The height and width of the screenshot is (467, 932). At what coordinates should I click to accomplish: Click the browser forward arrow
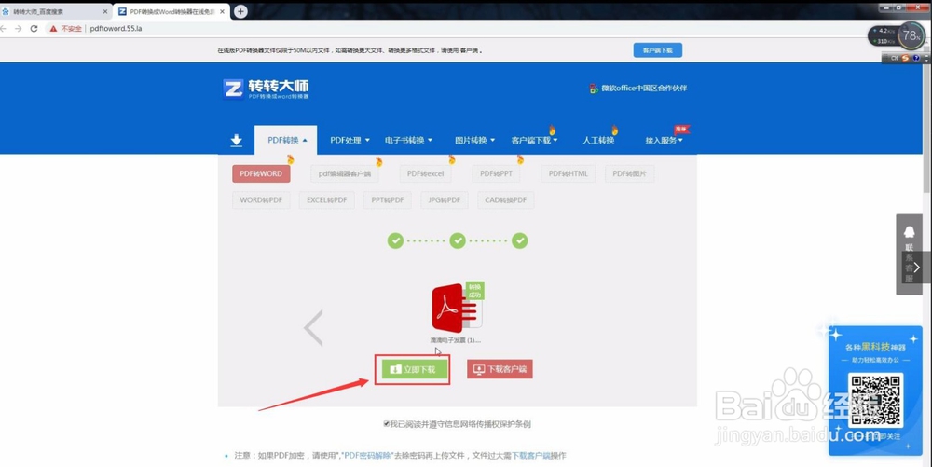click(x=19, y=29)
